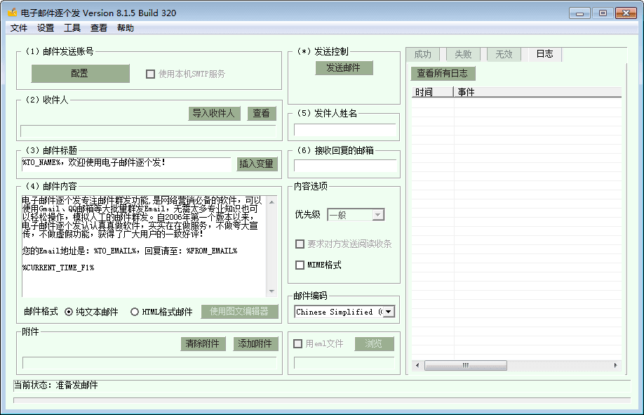Open the 工具 menu
Image resolution: width=644 pixels, height=415 pixels.
pos(72,28)
